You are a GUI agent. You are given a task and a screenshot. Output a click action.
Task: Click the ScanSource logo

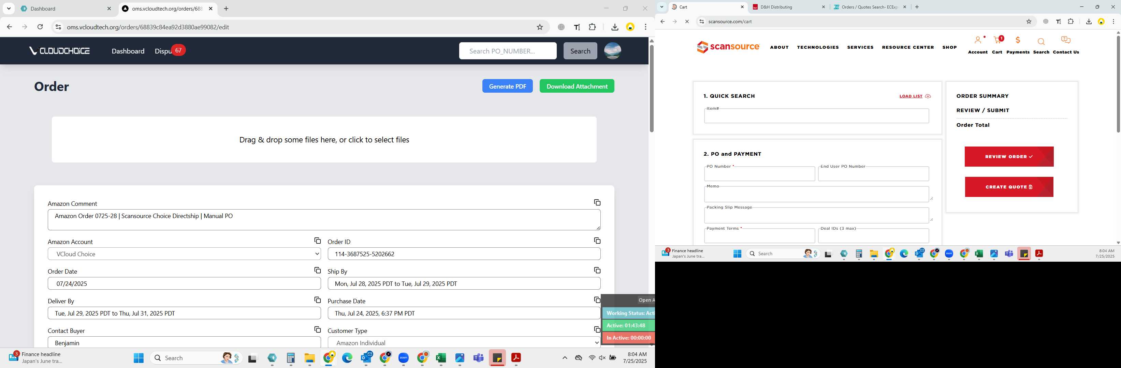[728, 47]
